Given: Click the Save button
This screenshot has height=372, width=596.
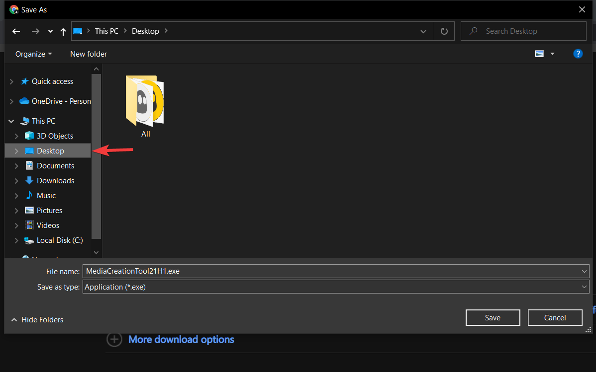Looking at the screenshot, I should click(x=493, y=318).
